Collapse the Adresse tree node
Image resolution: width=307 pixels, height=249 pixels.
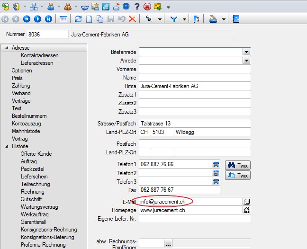click(x=7, y=48)
